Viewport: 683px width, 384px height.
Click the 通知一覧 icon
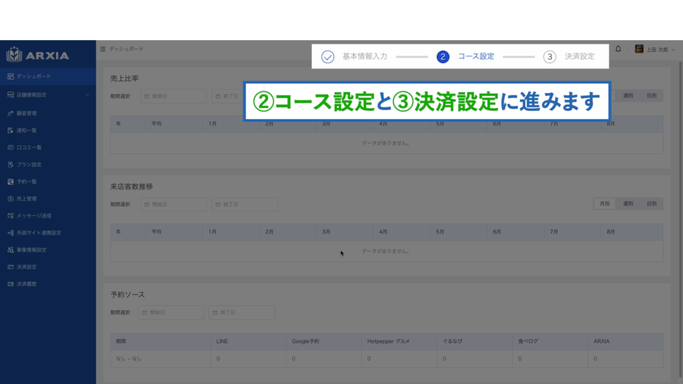(x=11, y=130)
